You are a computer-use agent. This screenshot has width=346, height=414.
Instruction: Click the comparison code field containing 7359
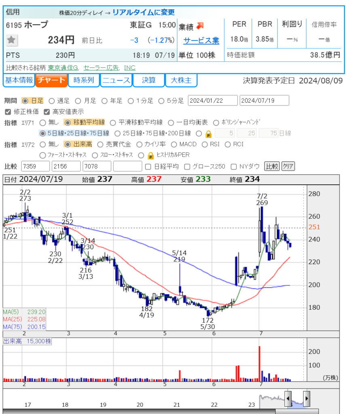(34, 166)
